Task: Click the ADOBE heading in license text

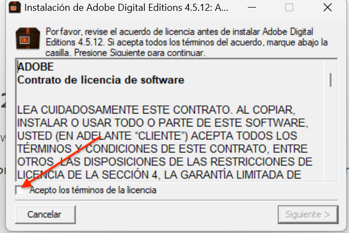Action: (36, 67)
